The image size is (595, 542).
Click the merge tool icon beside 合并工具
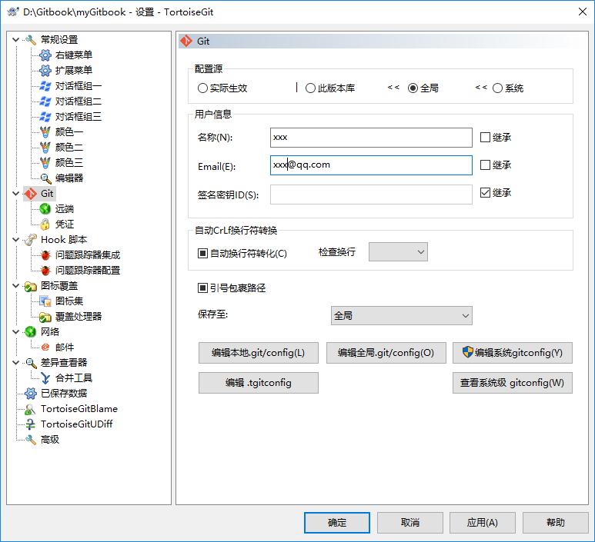point(45,378)
